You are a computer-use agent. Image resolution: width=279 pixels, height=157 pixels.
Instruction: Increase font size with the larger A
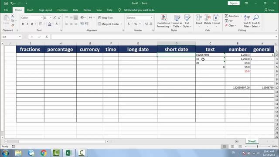point(54,17)
